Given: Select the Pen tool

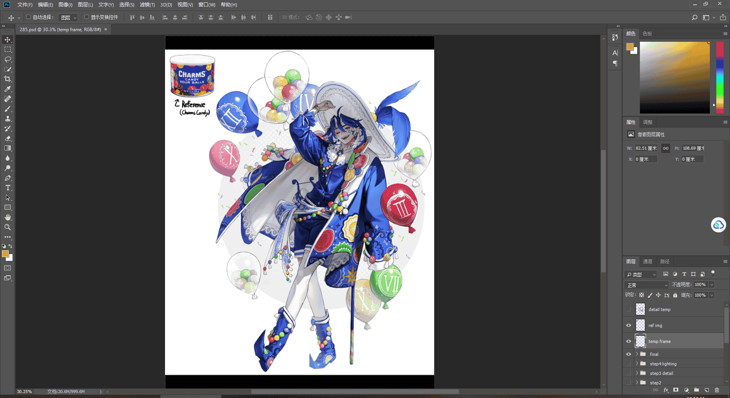Looking at the screenshot, I should (8, 178).
